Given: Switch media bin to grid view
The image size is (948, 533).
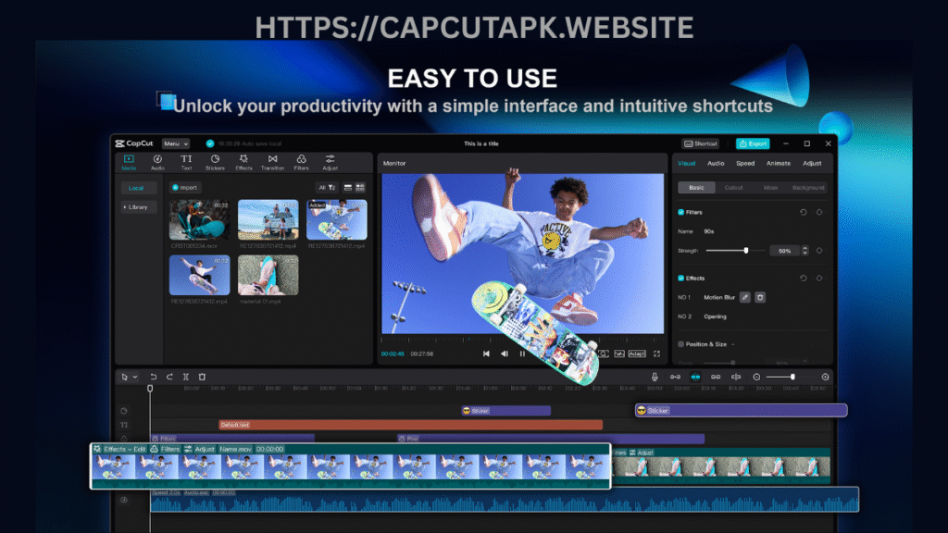Looking at the screenshot, I should 360,188.
